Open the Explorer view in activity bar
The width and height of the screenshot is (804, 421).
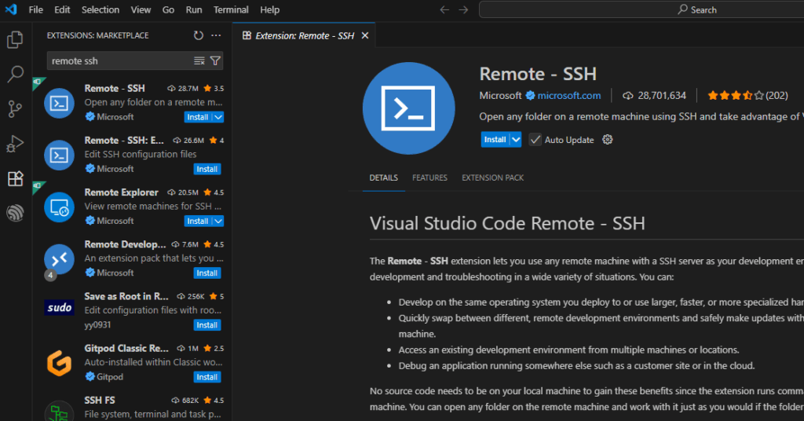tap(15, 39)
